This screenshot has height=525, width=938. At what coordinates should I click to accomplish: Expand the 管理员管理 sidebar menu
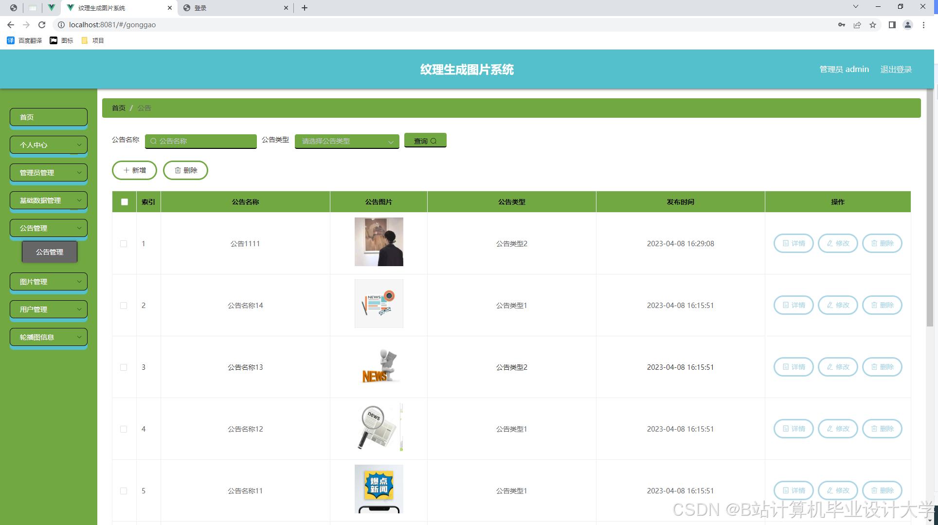click(x=49, y=173)
